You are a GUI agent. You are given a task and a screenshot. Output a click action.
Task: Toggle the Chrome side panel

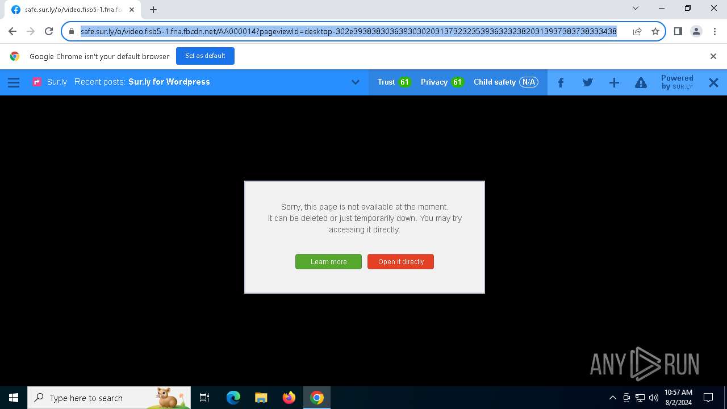[x=678, y=31]
